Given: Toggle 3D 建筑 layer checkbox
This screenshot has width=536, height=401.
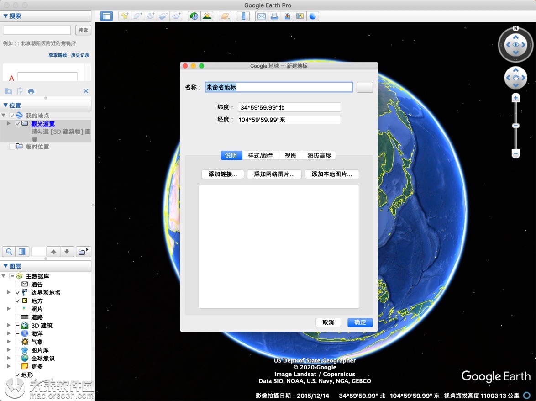Looking at the screenshot, I should point(18,326).
